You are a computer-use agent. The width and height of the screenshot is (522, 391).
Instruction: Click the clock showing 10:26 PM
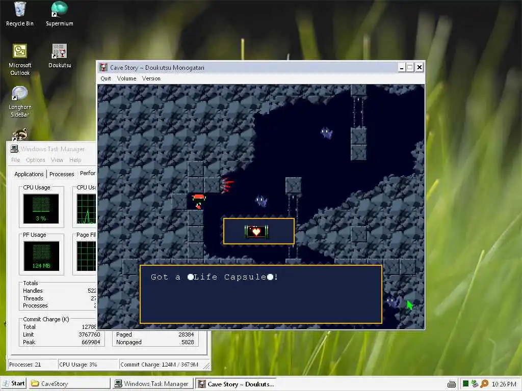pyautogui.click(x=504, y=384)
